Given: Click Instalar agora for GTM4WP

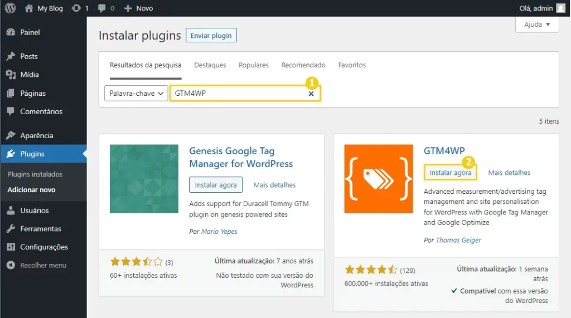Looking at the screenshot, I should pos(451,173).
